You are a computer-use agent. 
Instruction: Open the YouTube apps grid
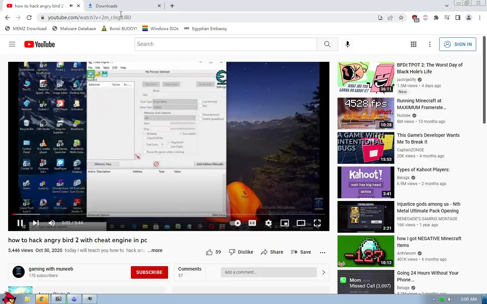click(x=413, y=44)
